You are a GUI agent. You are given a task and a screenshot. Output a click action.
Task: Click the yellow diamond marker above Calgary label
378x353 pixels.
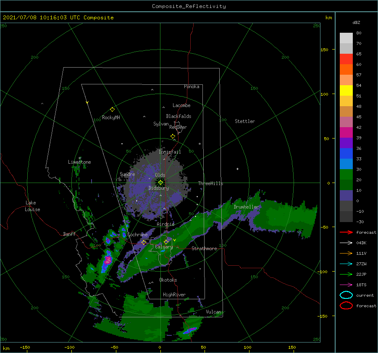coord(166,242)
